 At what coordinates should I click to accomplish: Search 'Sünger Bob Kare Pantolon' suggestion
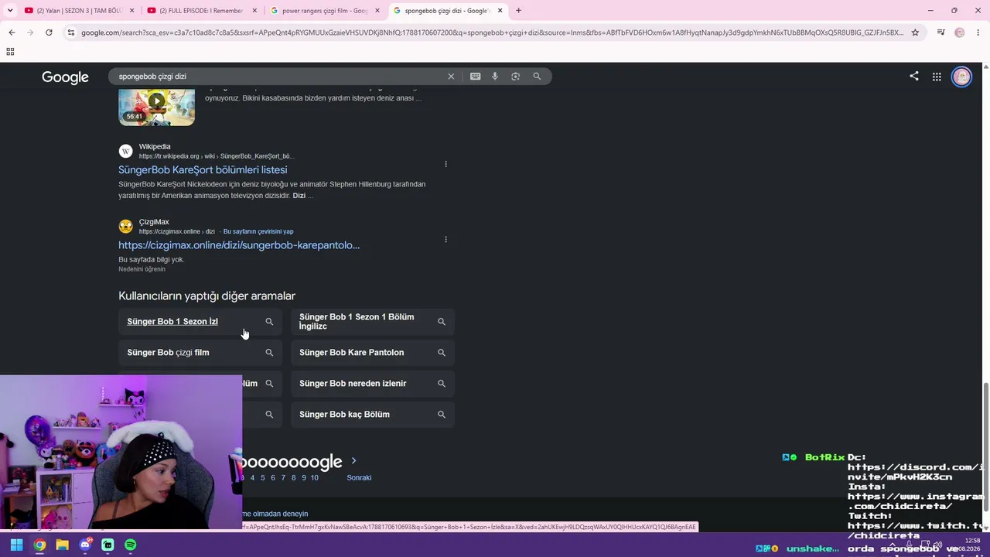(373, 353)
